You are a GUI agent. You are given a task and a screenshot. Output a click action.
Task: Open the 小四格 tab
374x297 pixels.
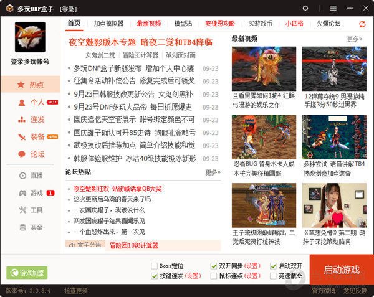(x=294, y=23)
